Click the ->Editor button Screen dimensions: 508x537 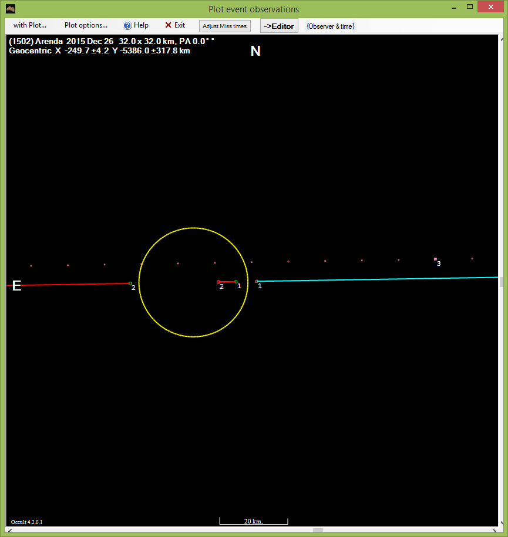tap(279, 26)
